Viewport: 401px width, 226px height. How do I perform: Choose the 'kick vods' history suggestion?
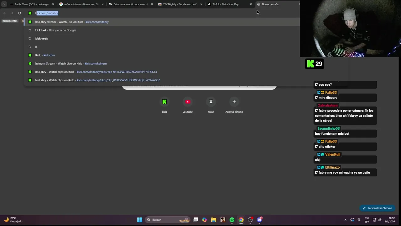click(x=162, y=39)
